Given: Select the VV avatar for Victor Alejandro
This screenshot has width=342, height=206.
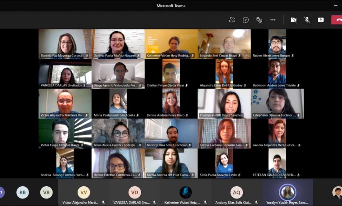Looking at the screenshot, I should (84, 192).
